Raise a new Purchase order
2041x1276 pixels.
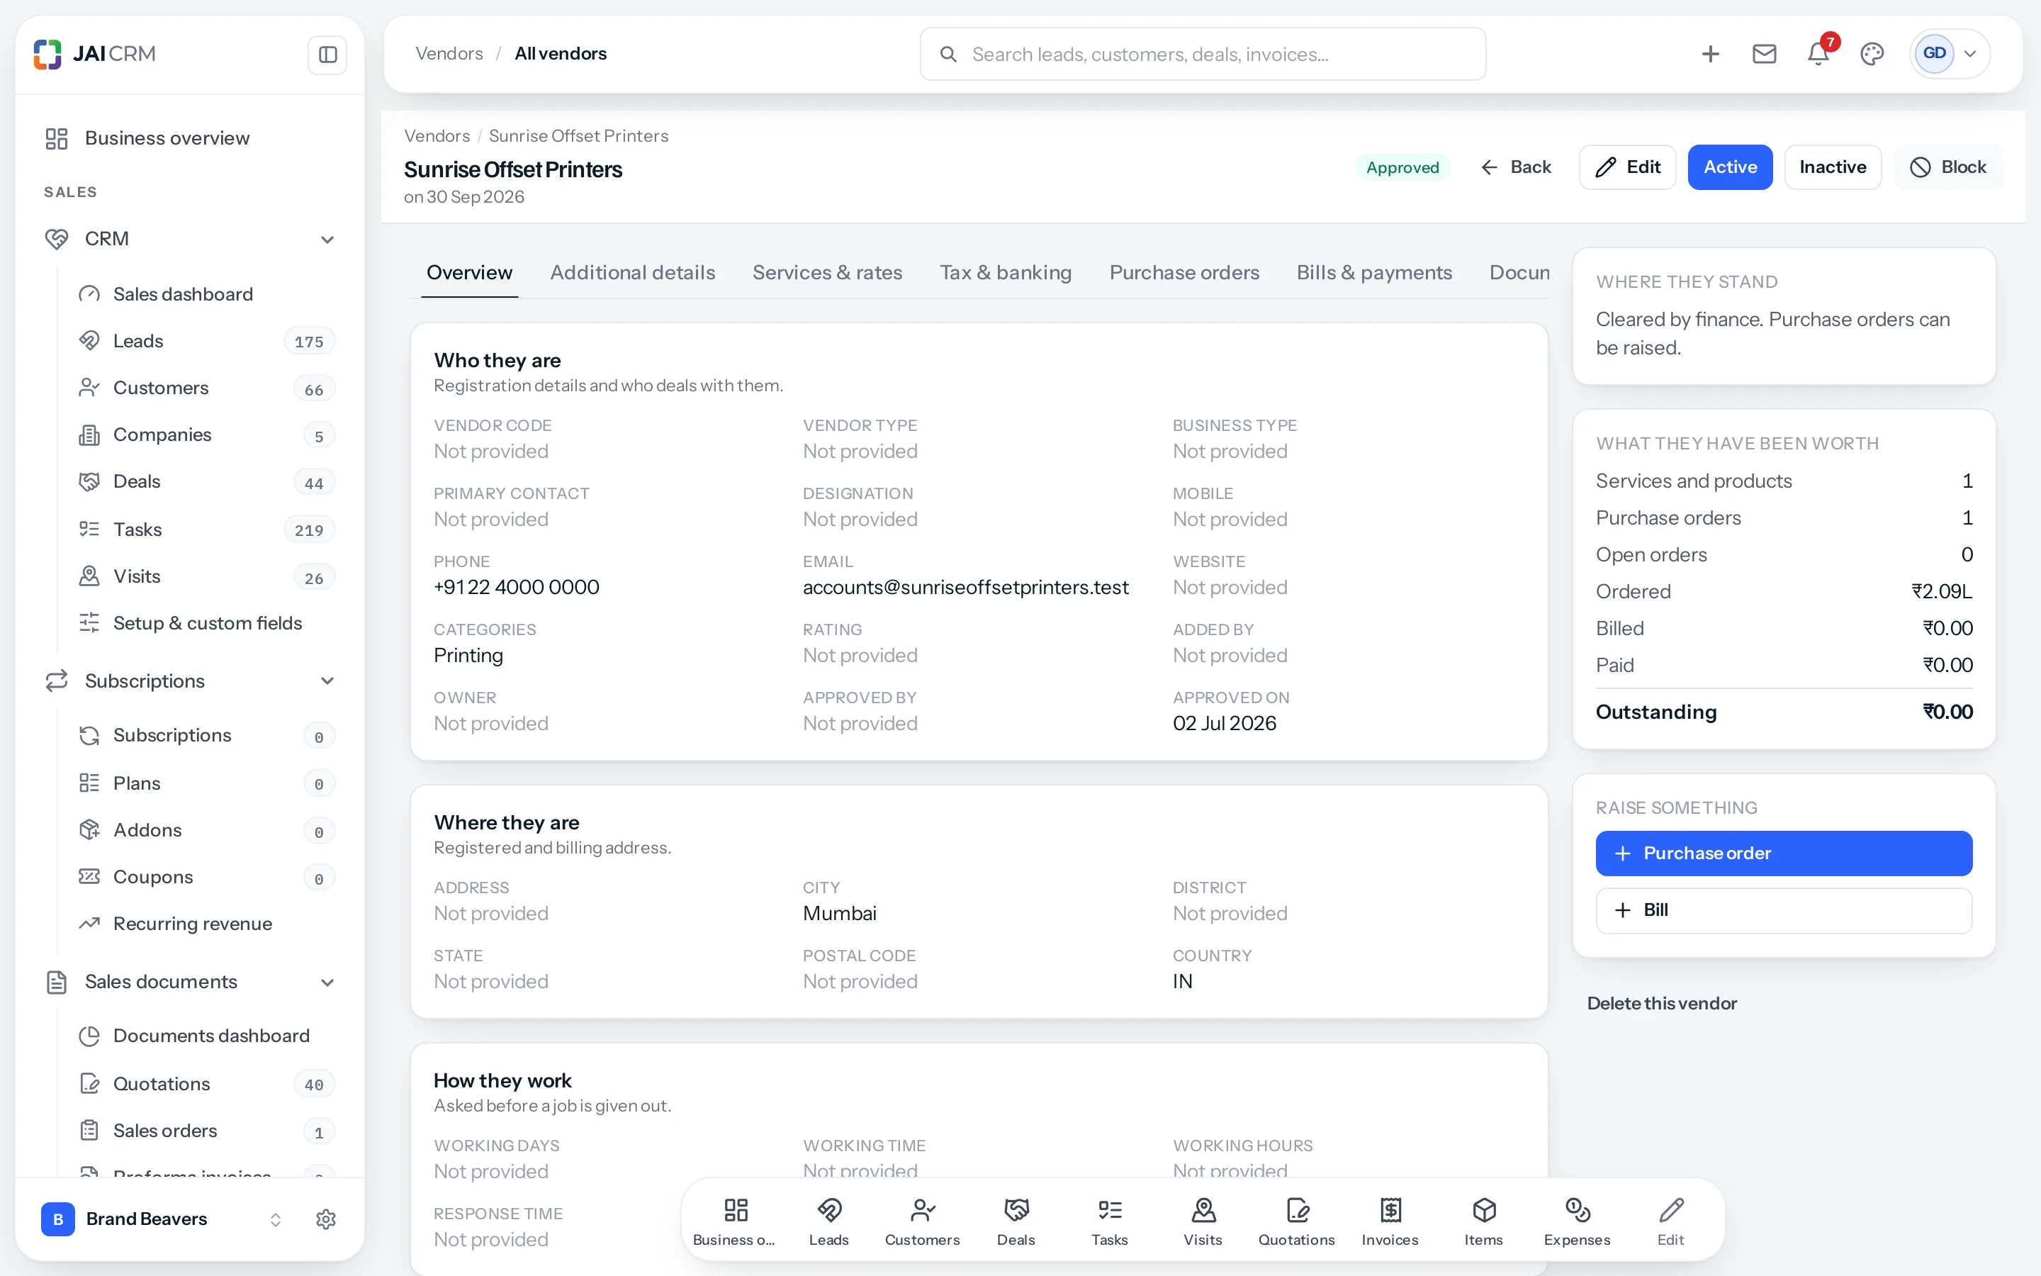pyautogui.click(x=1784, y=854)
